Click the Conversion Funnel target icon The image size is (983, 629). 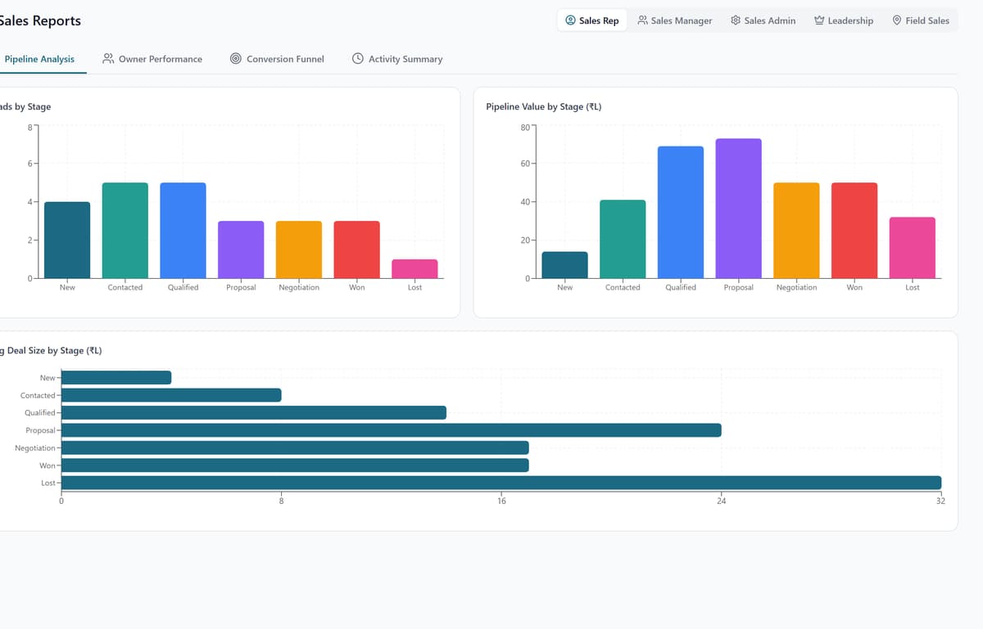click(236, 59)
